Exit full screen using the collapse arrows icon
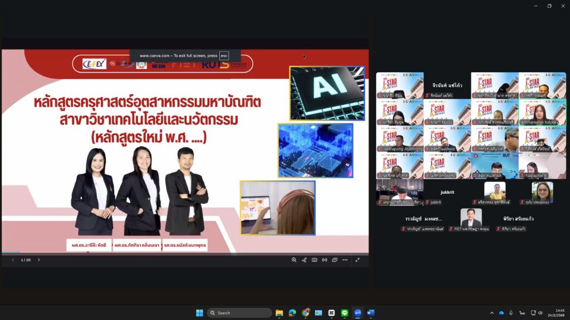 point(357,260)
